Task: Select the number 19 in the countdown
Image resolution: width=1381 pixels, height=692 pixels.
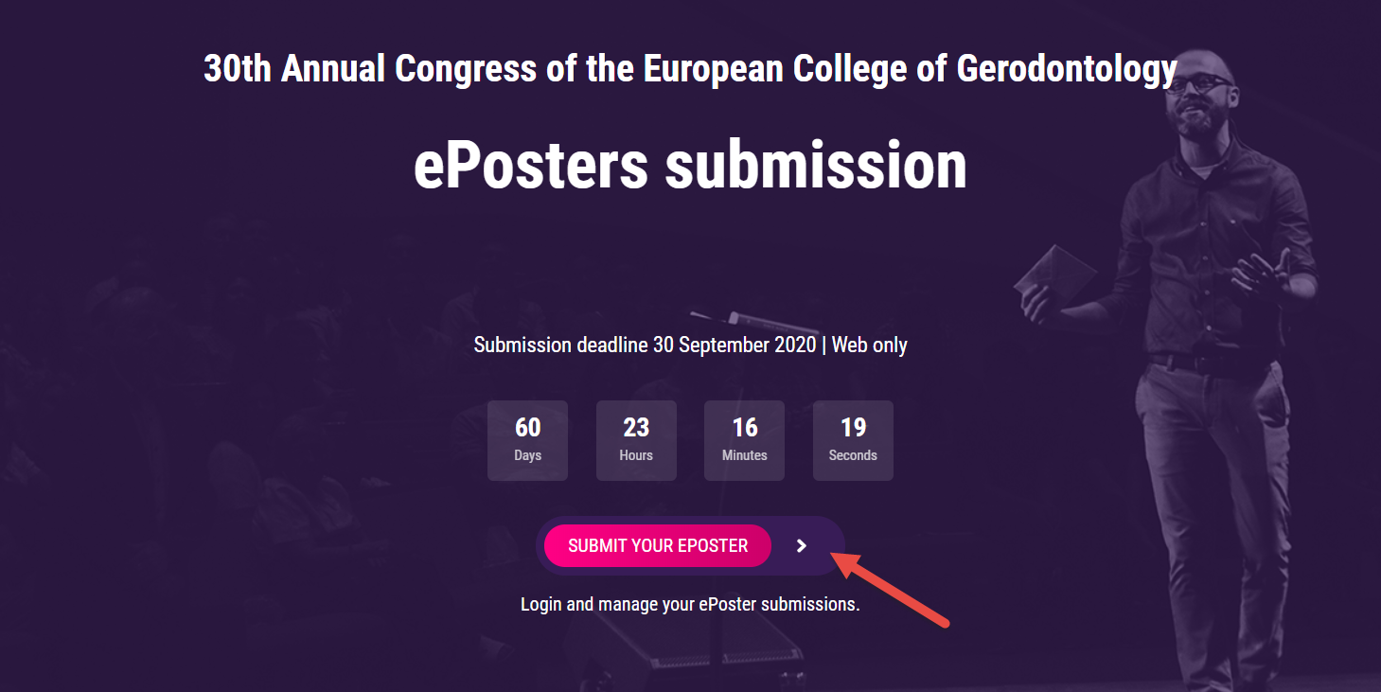Action: [x=853, y=428]
